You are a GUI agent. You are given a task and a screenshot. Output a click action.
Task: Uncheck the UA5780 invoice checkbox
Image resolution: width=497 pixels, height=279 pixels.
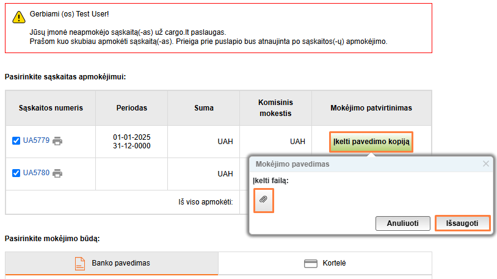16,173
